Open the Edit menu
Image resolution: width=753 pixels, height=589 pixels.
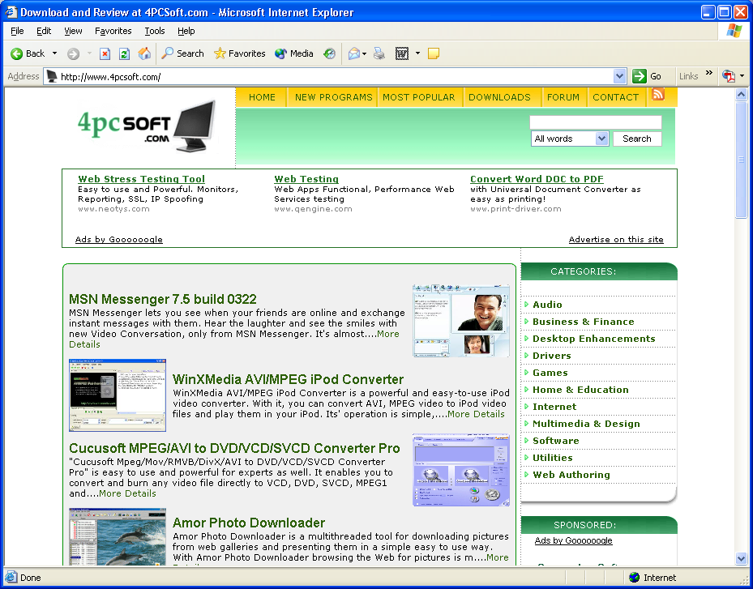click(44, 31)
